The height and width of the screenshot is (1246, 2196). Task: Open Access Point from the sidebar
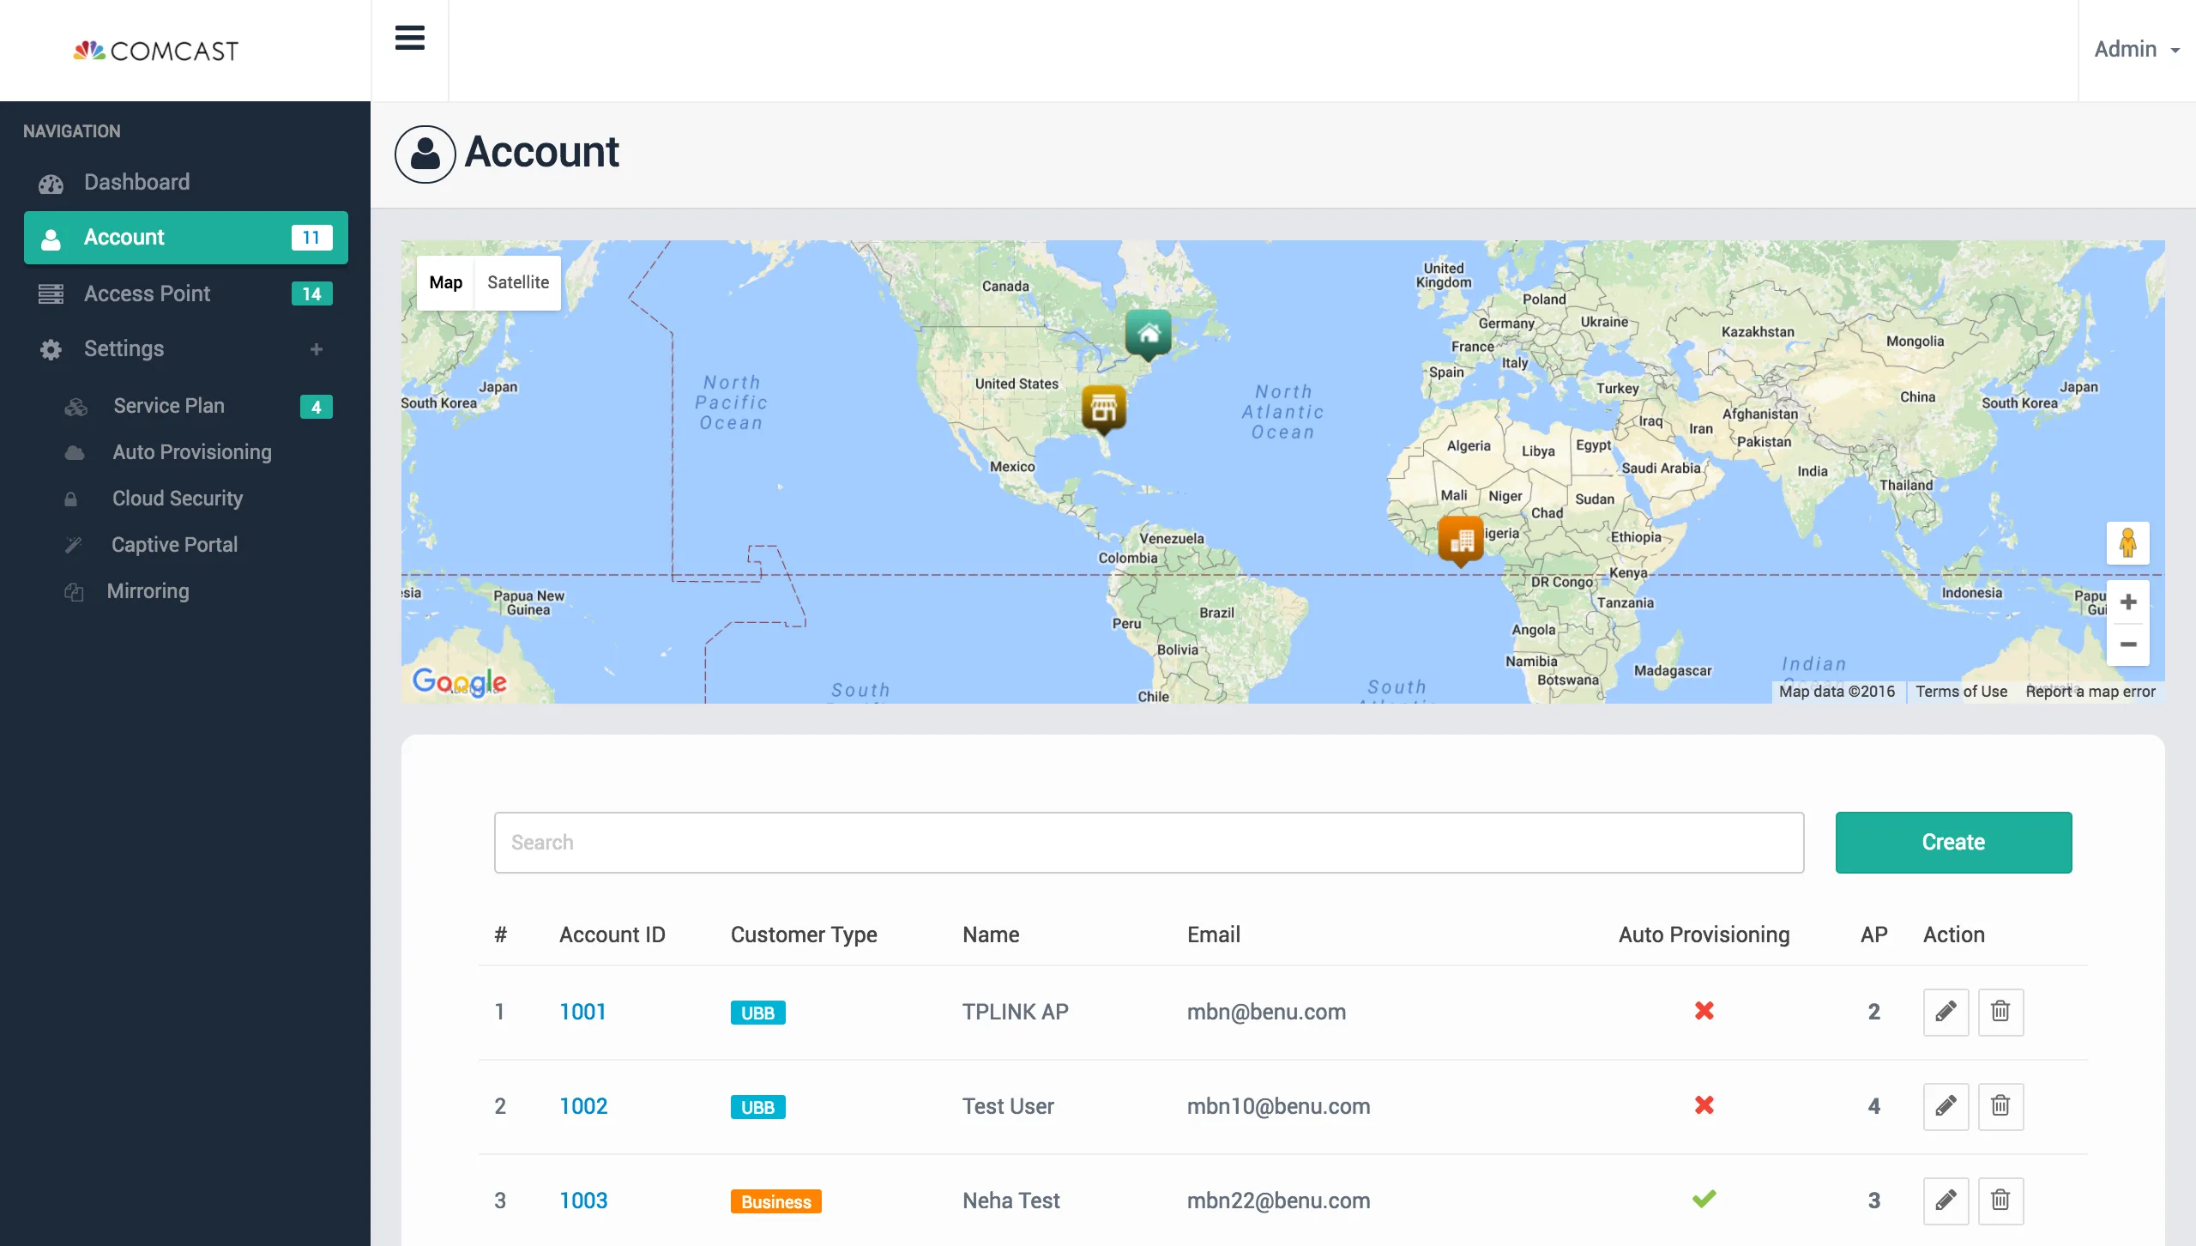click(147, 293)
